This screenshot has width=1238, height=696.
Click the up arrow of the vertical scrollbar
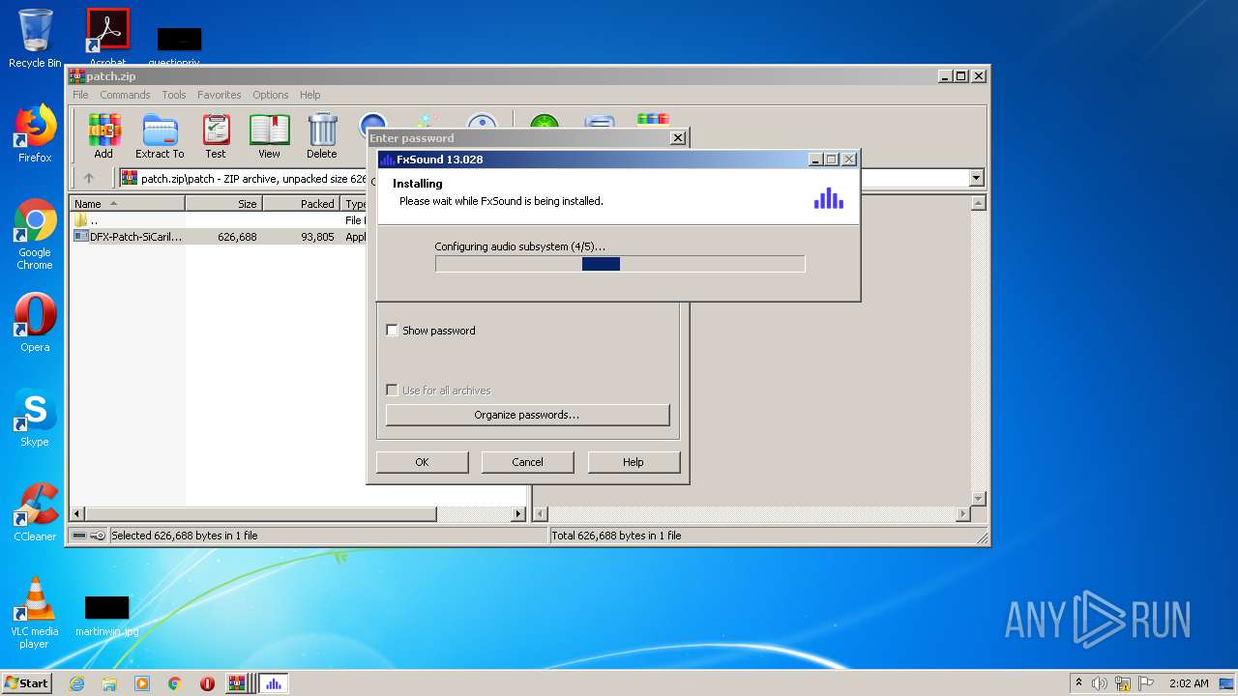coord(978,203)
